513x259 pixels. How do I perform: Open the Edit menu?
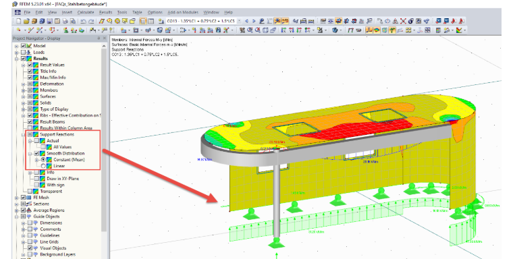(x=39, y=12)
